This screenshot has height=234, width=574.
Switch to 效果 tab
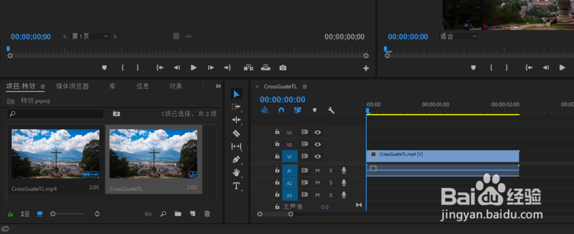point(176,86)
